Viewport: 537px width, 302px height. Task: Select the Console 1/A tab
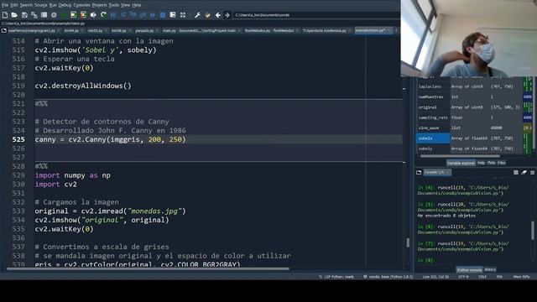point(437,172)
